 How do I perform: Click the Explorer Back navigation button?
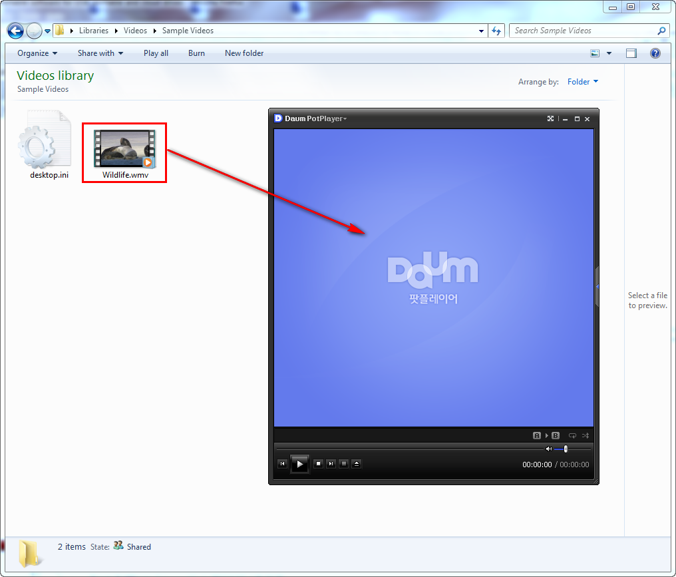pyautogui.click(x=15, y=31)
